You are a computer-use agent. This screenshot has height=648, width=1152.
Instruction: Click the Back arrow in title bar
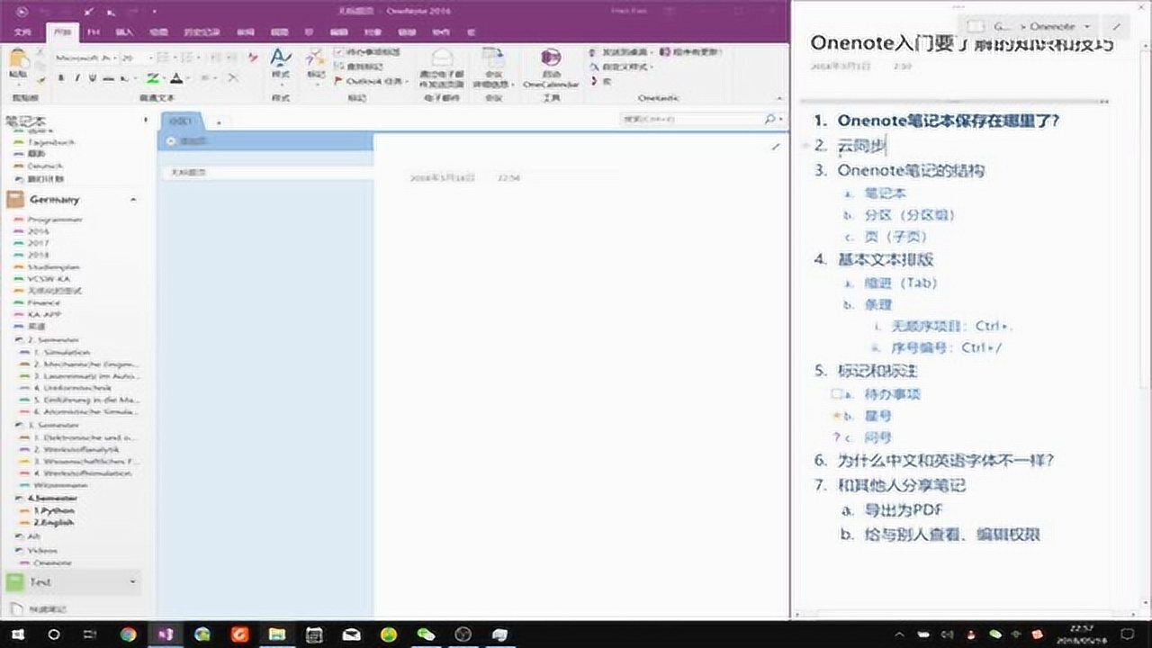pyautogui.click(x=22, y=11)
